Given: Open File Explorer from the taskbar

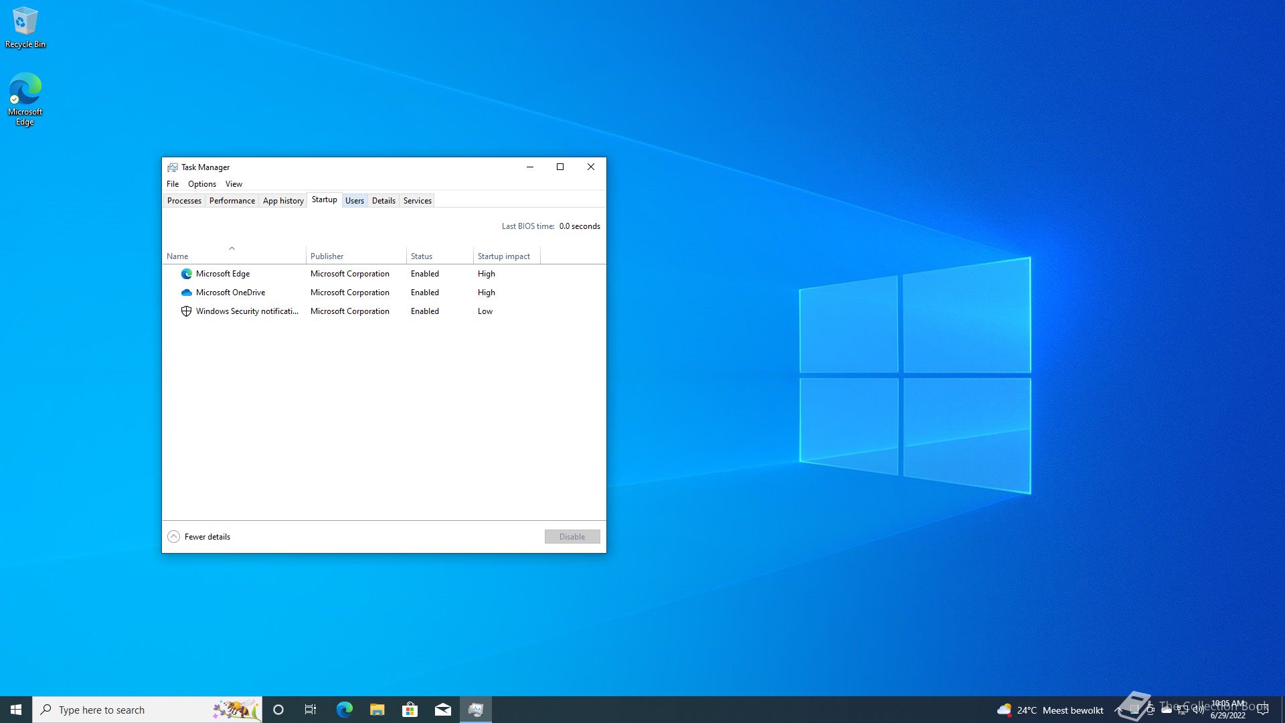Looking at the screenshot, I should coord(377,710).
